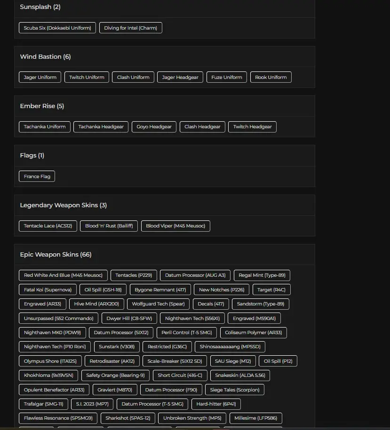Screen dimensions: 390x430
Task: Select Target (R4C) skin tag
Action: [271, 289]
